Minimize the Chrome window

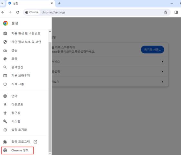[172, 3]
